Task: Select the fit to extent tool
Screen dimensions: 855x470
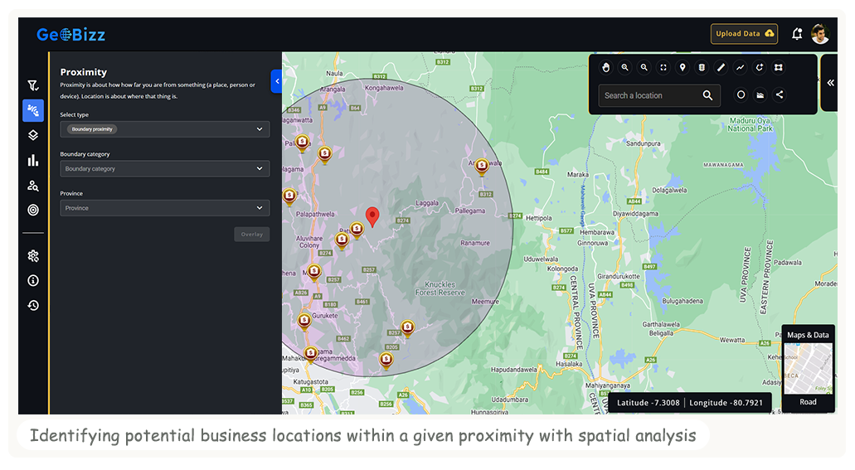Action: click(x=663, y=67)
